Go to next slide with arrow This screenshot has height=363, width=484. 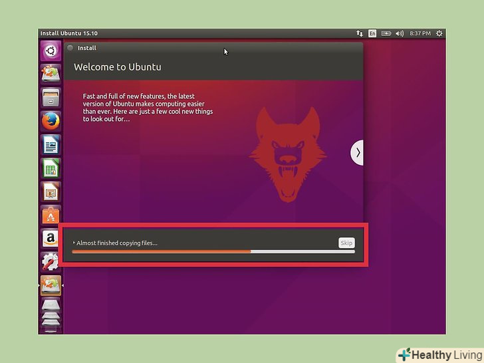(358, 152)
